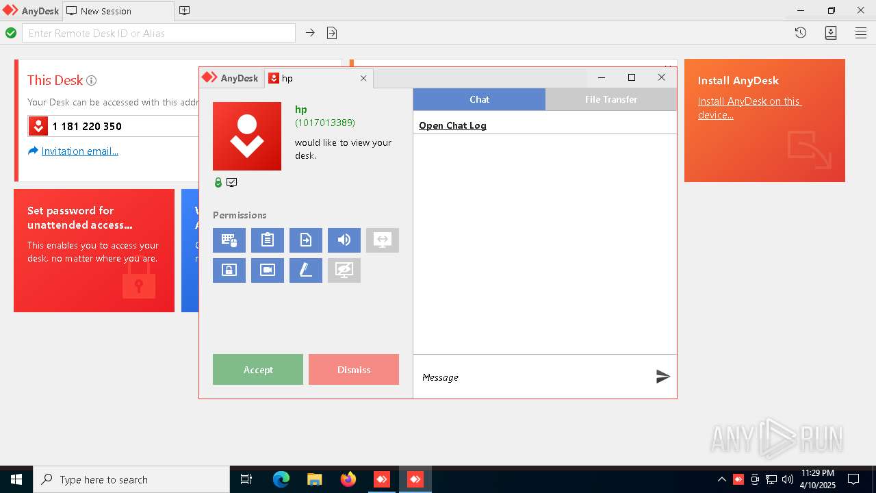Switch to the first AnyDesk taskbar window

pos(382,479)
